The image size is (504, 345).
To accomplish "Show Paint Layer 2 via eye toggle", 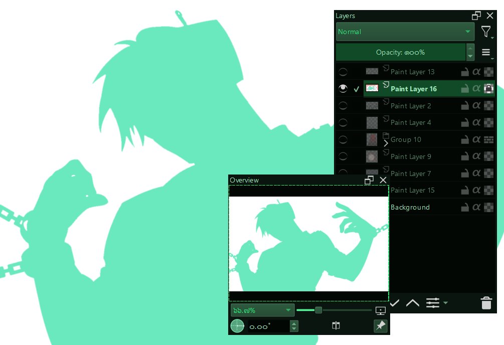I will pyautogui.click(x=343, y=105).
